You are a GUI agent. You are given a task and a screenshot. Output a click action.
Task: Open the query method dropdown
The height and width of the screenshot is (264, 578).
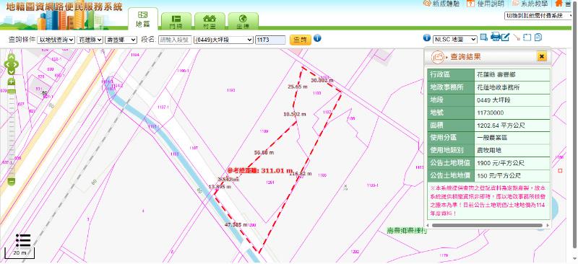(56, 40)
